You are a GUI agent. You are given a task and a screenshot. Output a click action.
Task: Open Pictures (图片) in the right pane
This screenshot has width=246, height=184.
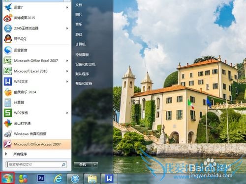[x=79, y=15]
